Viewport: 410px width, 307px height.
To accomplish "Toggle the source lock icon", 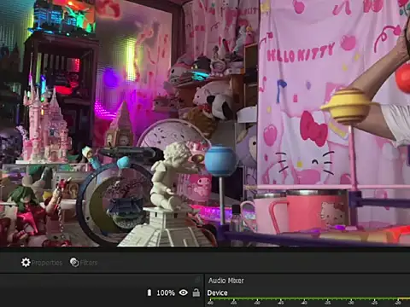I will click(196, 293).
